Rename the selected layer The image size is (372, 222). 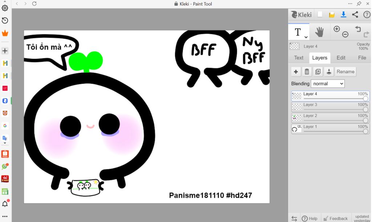pyautogui.click(x=345, y=72)
